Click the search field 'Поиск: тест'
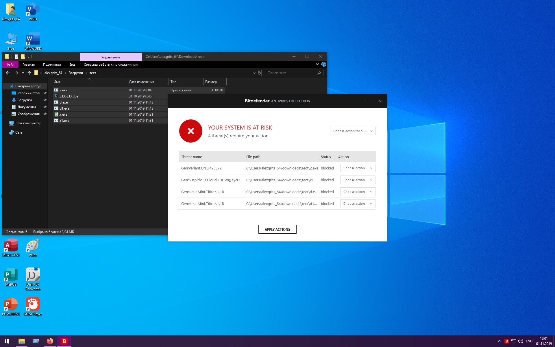Image resolution: width=555 pixels, height=347 pixels. [291, 73]
